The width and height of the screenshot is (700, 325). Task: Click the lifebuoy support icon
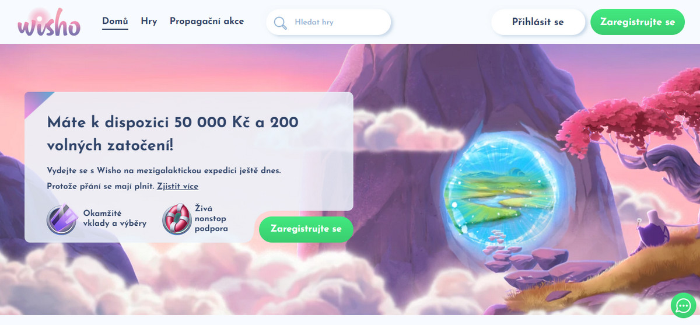177,219
